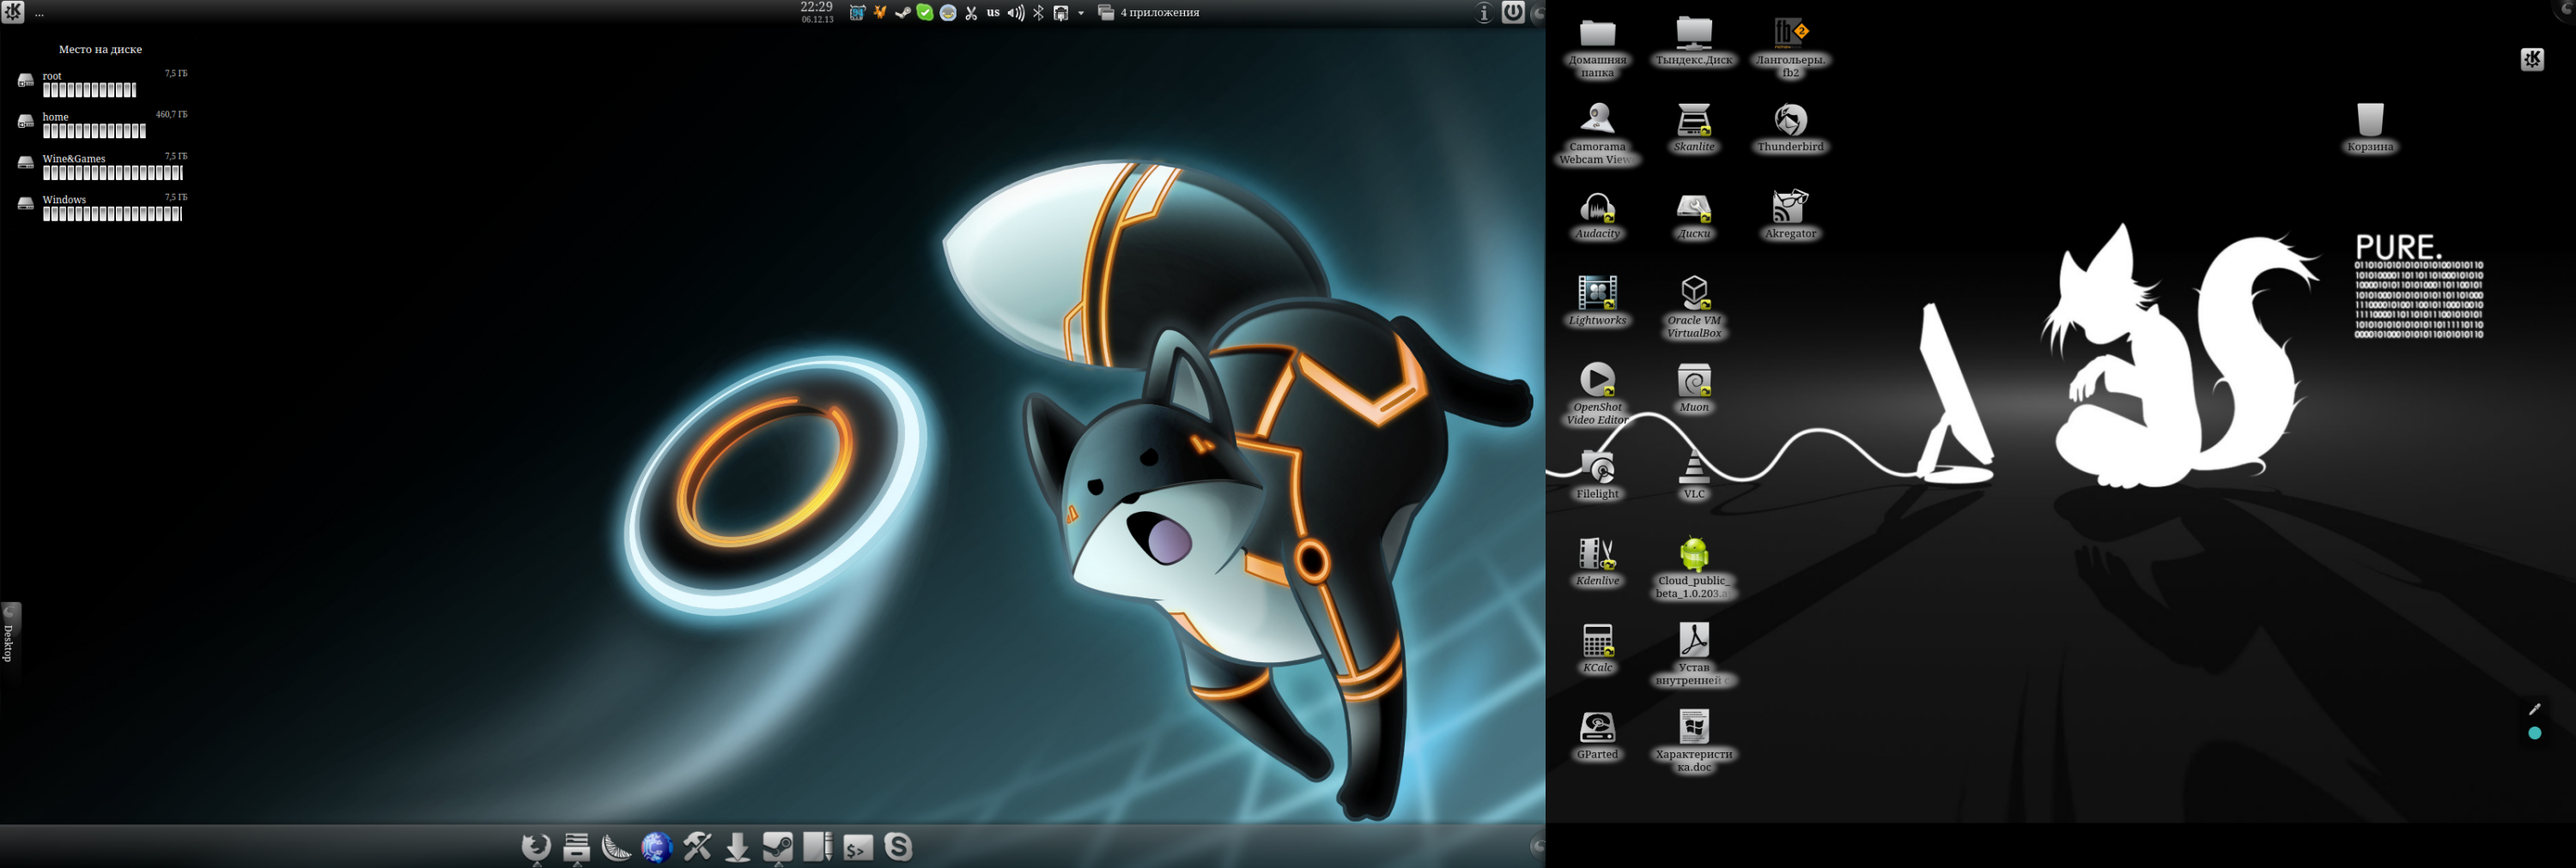Open the download manager arrow icon in dock

click(x=737, y=847)
